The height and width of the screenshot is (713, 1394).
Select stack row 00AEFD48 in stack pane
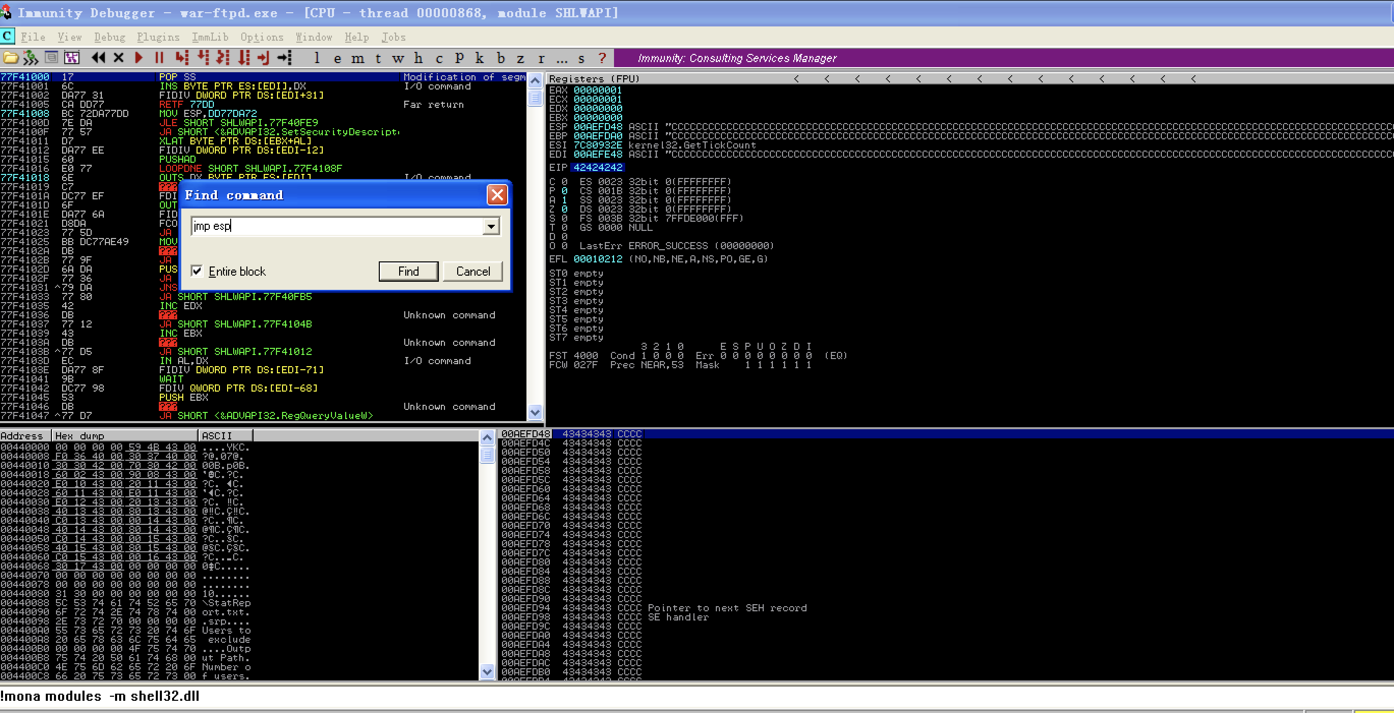pyautogui.click(x=946, y=433)
